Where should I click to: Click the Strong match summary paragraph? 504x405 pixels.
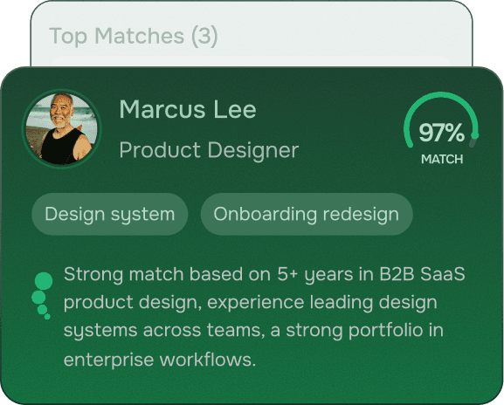click(264, 316)
